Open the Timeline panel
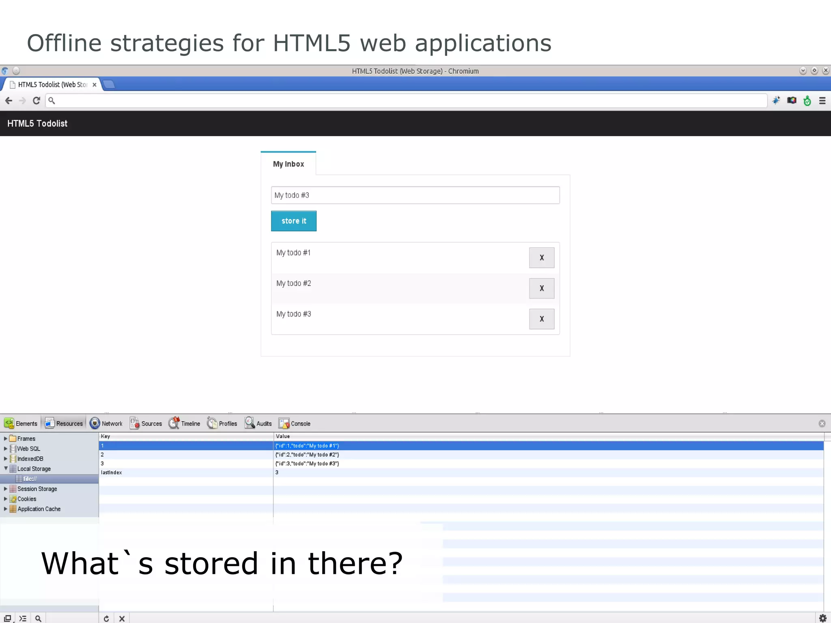 click(x=185, y=423)
